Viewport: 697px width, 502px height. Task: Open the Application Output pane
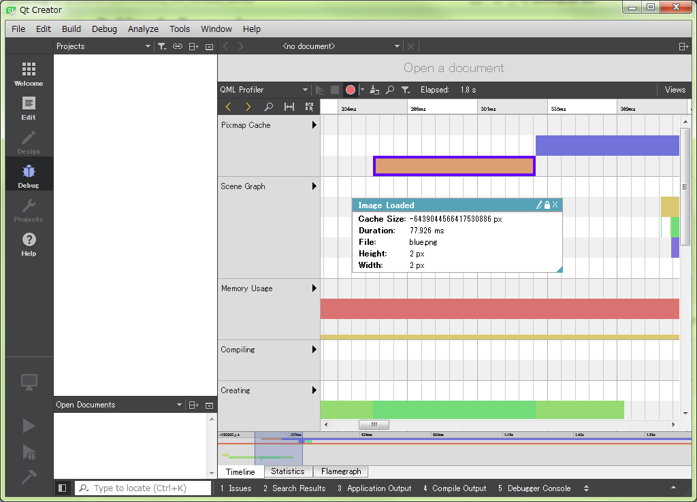click(x=374, y=488)
